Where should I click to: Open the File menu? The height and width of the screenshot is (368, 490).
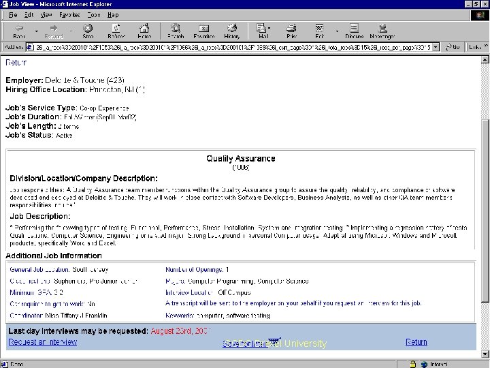[x=13, y=15]
